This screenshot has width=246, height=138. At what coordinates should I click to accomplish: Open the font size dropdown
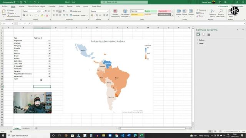click(x=43, y=11)
